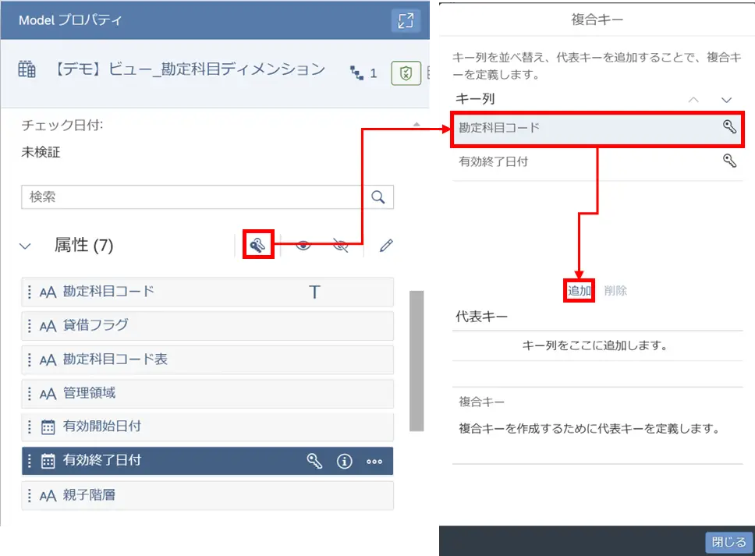The image size is (755, 556).
Task: Click into the 検索 search field
Action: (207, 197)
